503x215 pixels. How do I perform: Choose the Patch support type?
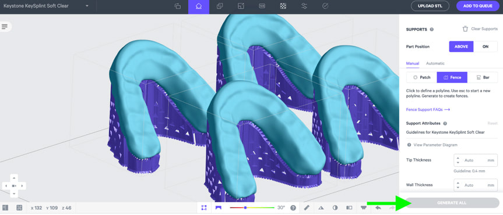point(421,77)
